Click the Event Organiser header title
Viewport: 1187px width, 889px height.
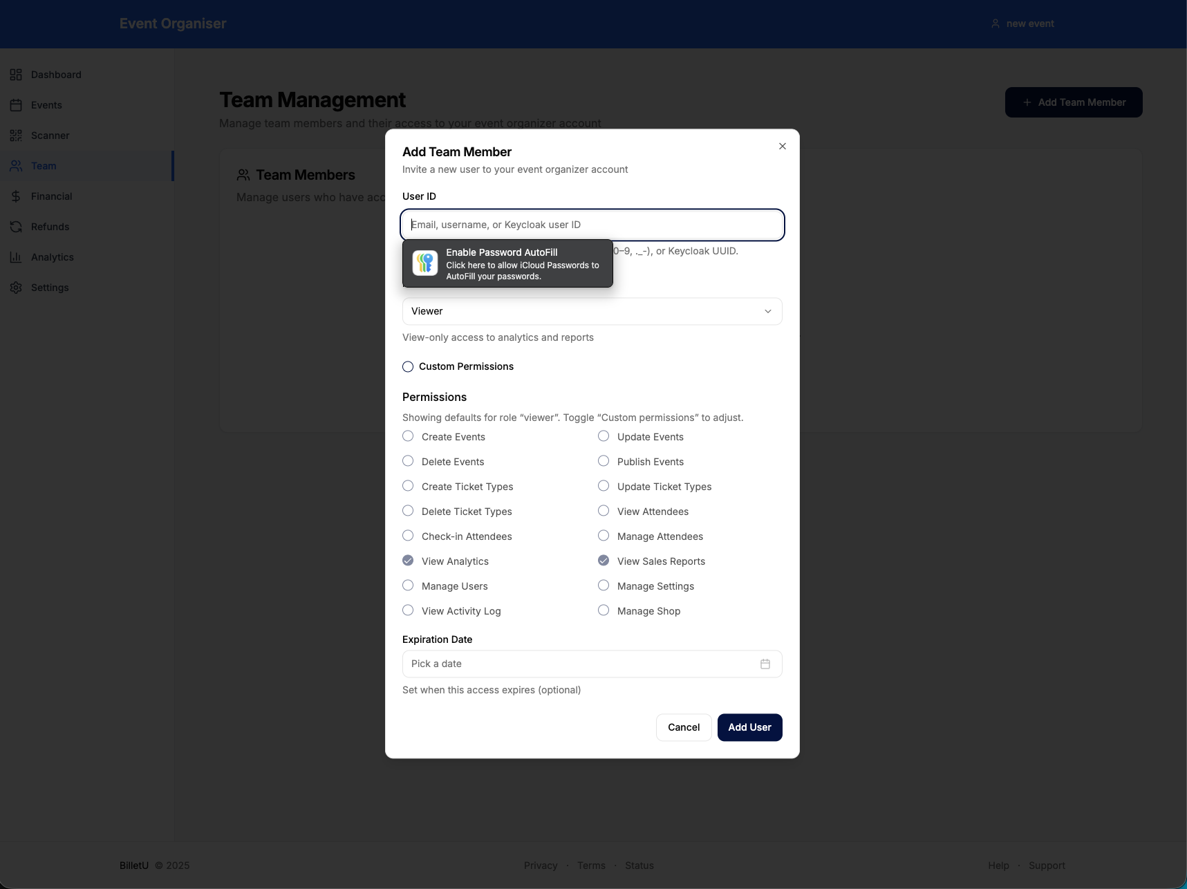173,24
